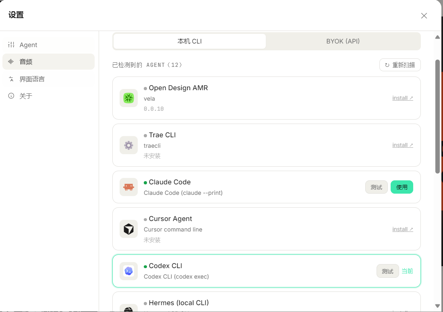Select the Hermes (local CLI) title text
The width and height of the screenshot is (443, 312).
click(x=179, y=303)
